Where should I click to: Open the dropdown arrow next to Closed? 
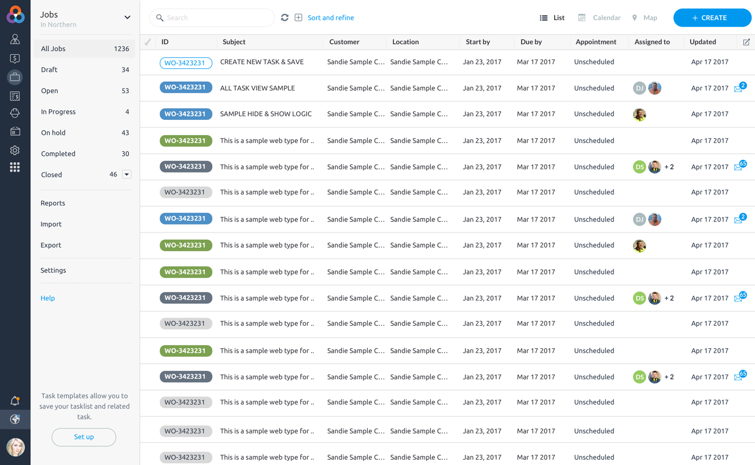pos(127,175)
